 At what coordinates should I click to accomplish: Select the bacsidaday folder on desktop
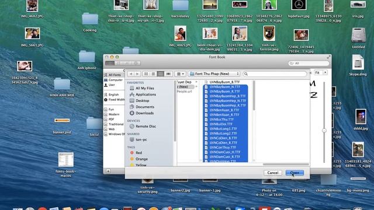click(181, 9)
